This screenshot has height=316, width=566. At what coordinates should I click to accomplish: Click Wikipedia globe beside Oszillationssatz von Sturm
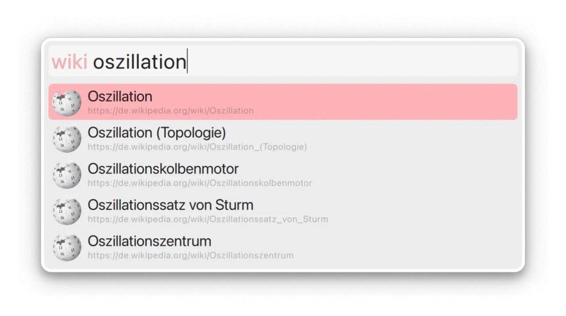pos(67,211)
